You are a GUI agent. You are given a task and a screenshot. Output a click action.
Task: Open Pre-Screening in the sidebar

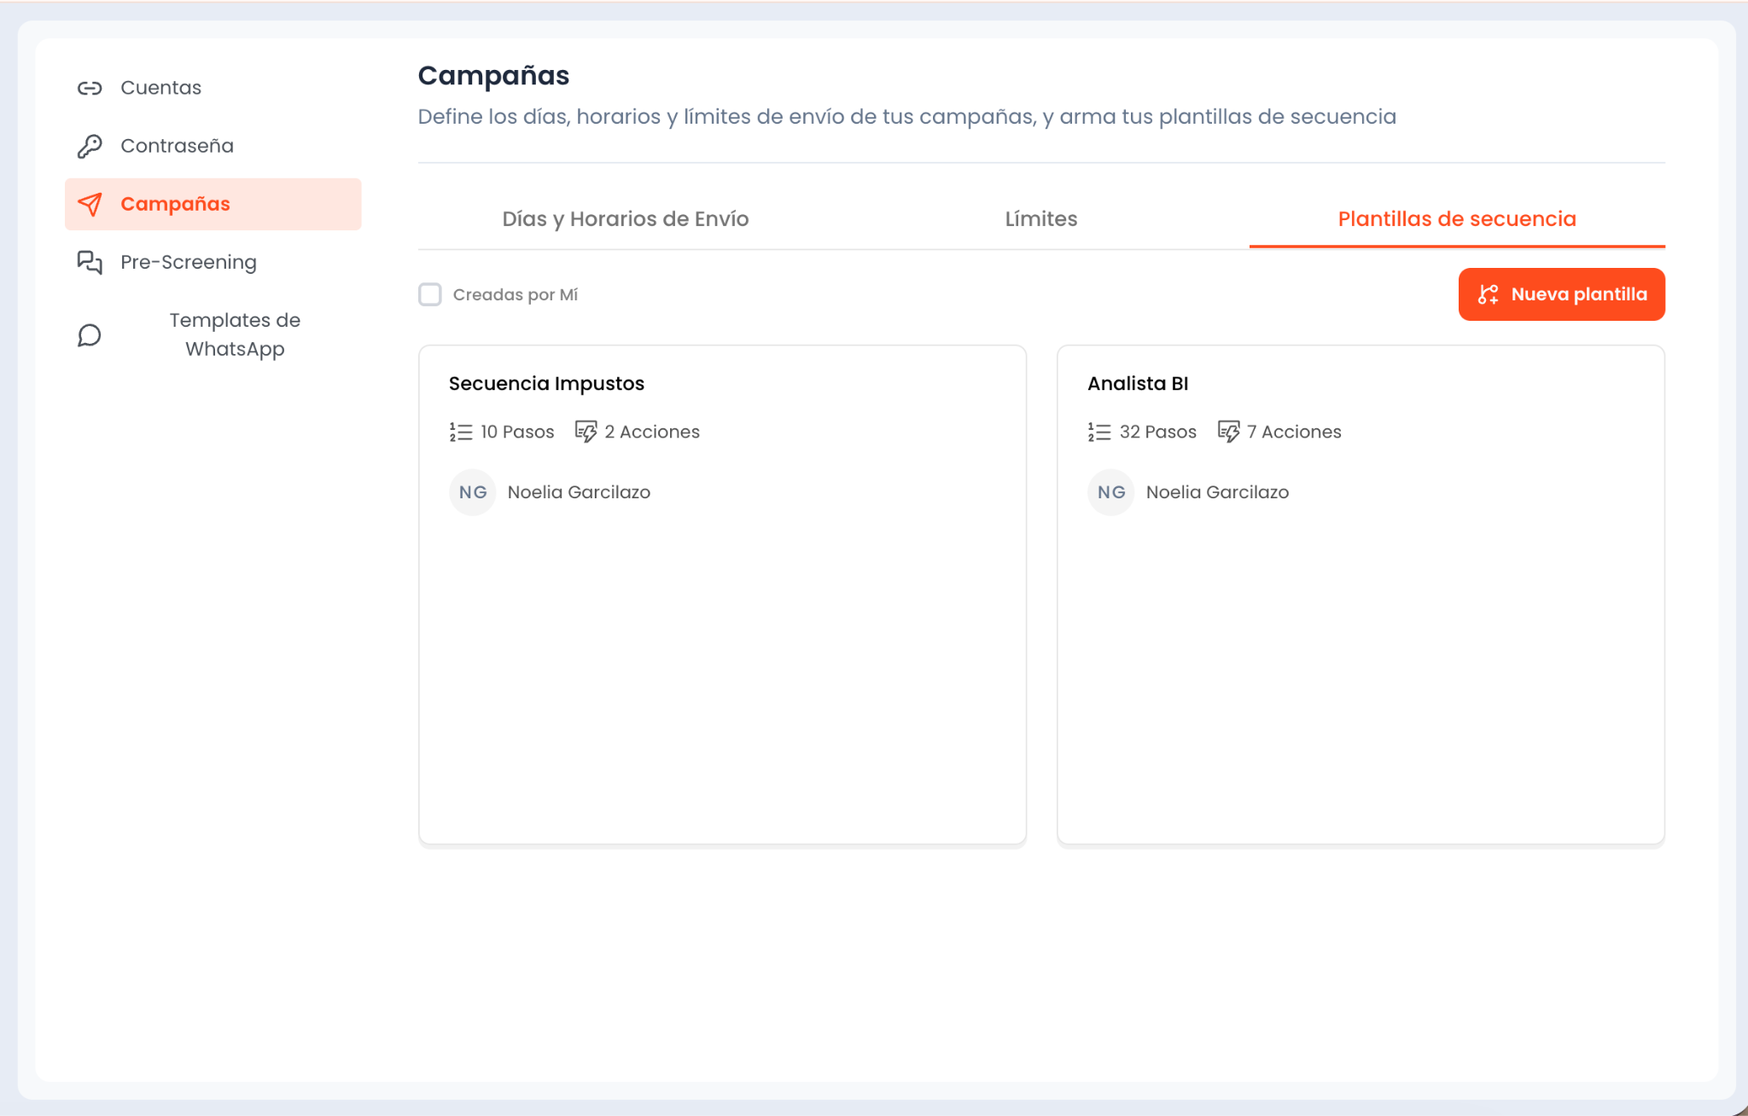pos(213,262)
